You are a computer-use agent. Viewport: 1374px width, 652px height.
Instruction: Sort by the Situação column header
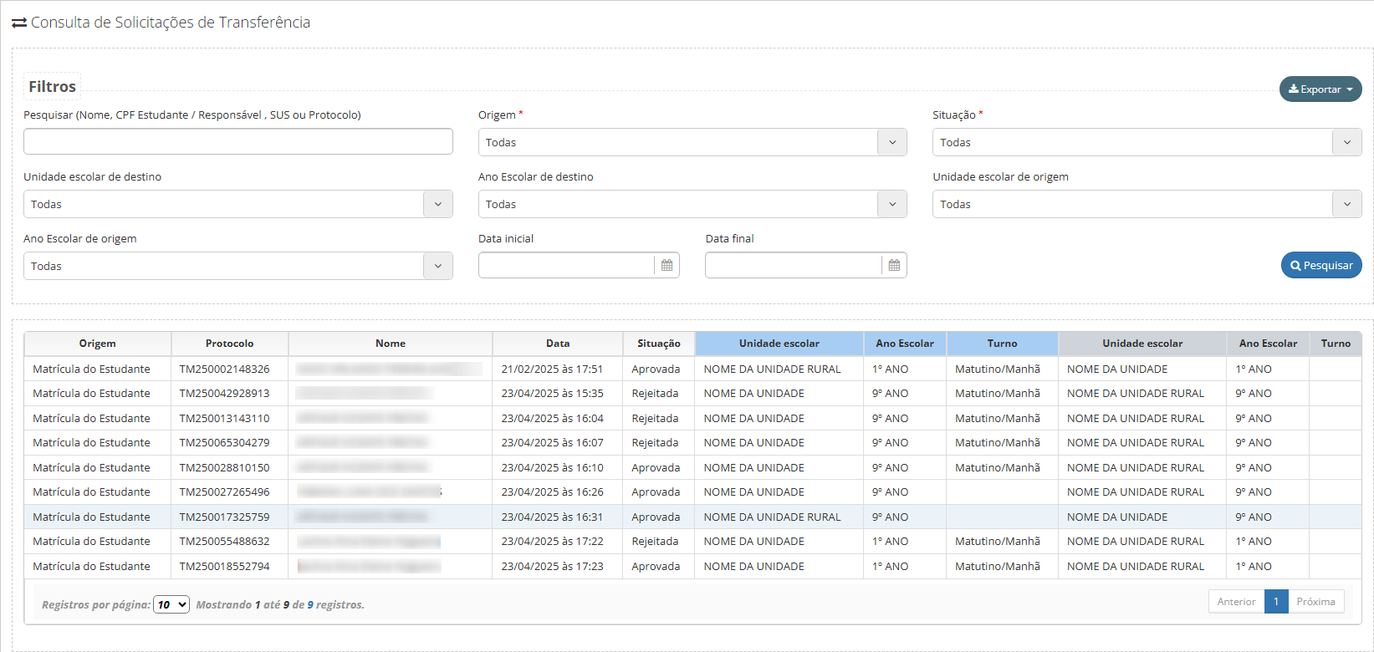coord(659,344)
